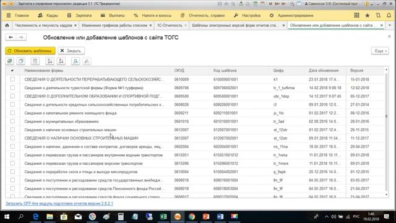The image size is (396, 223).
Task: Open the Загрузить OFF-line модуль link
Action: pos(59,203)
